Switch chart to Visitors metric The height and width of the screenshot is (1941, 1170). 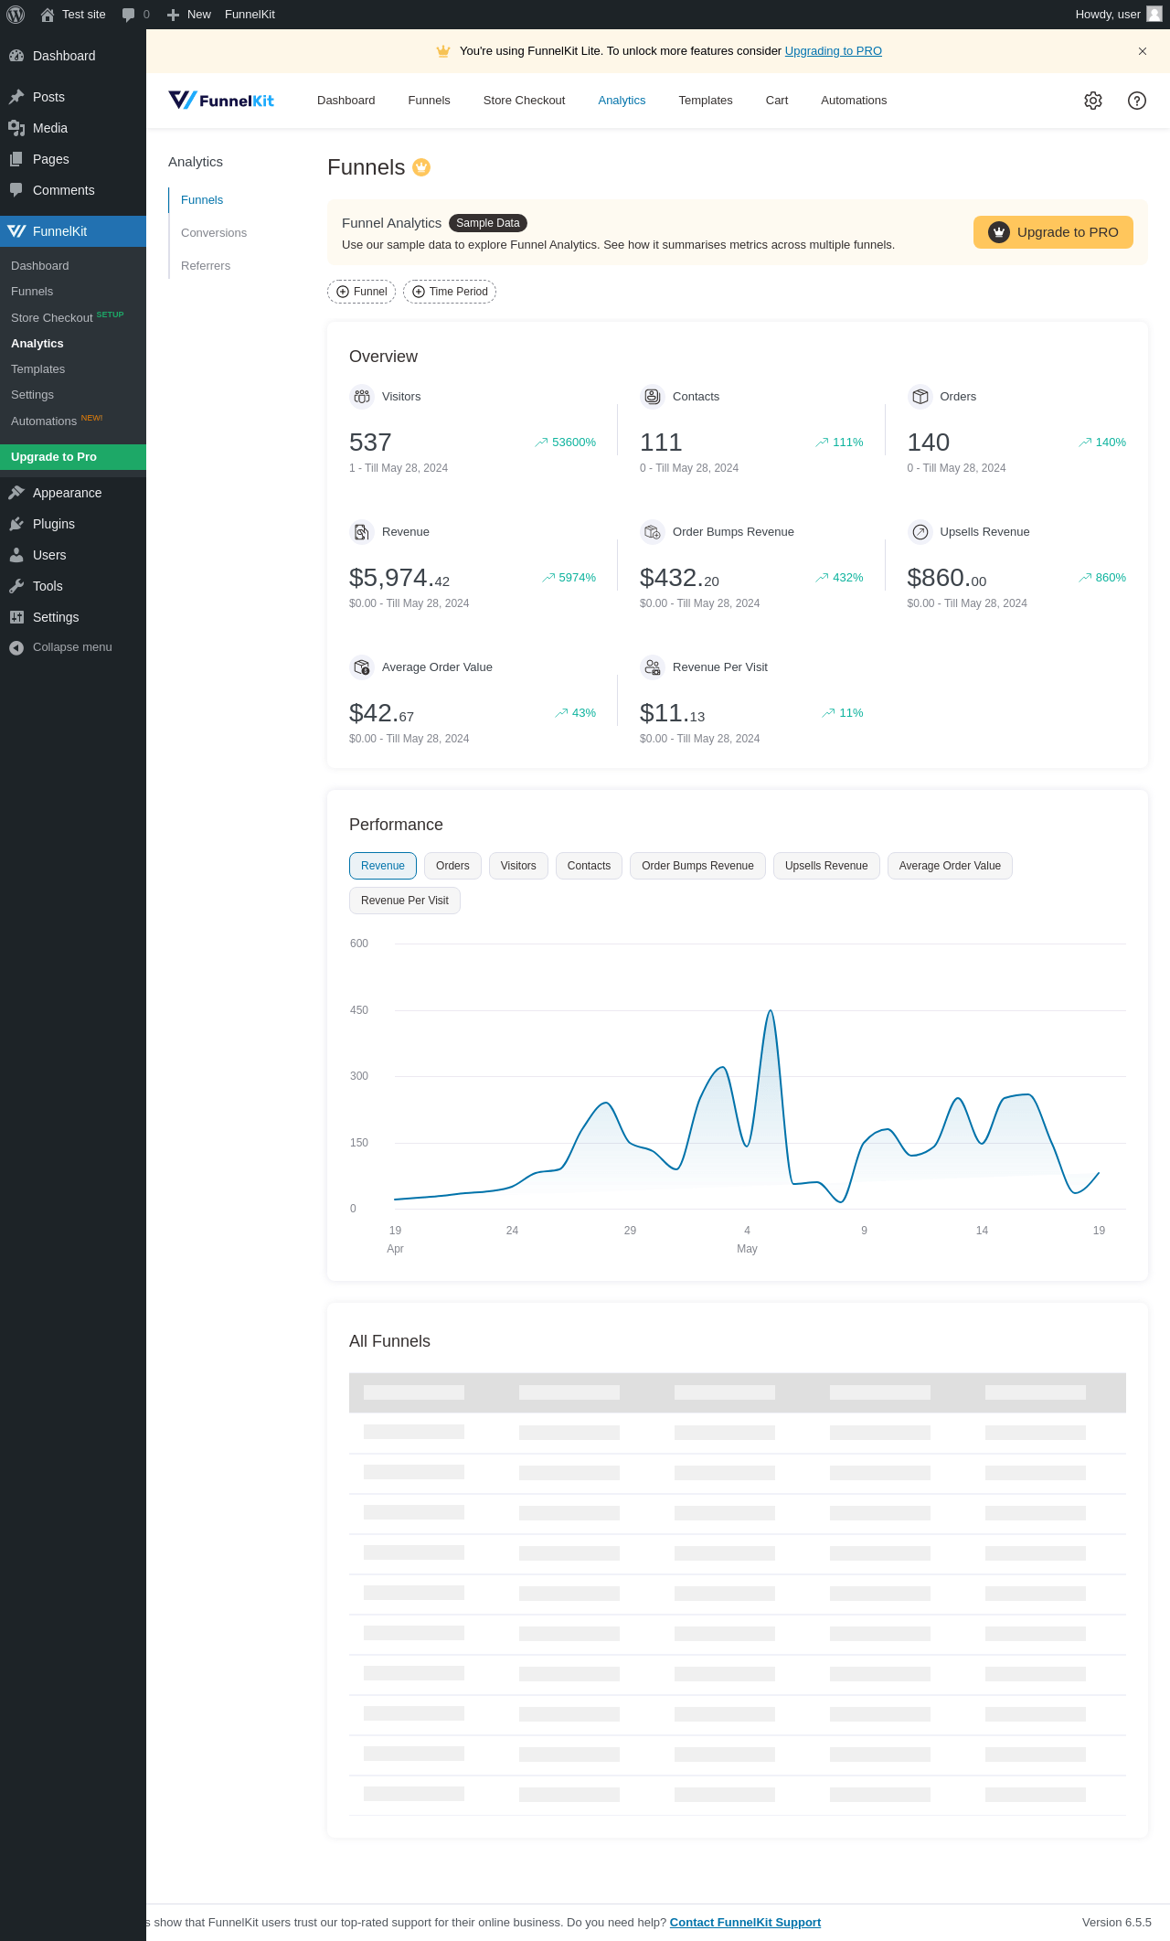(518, 866)
